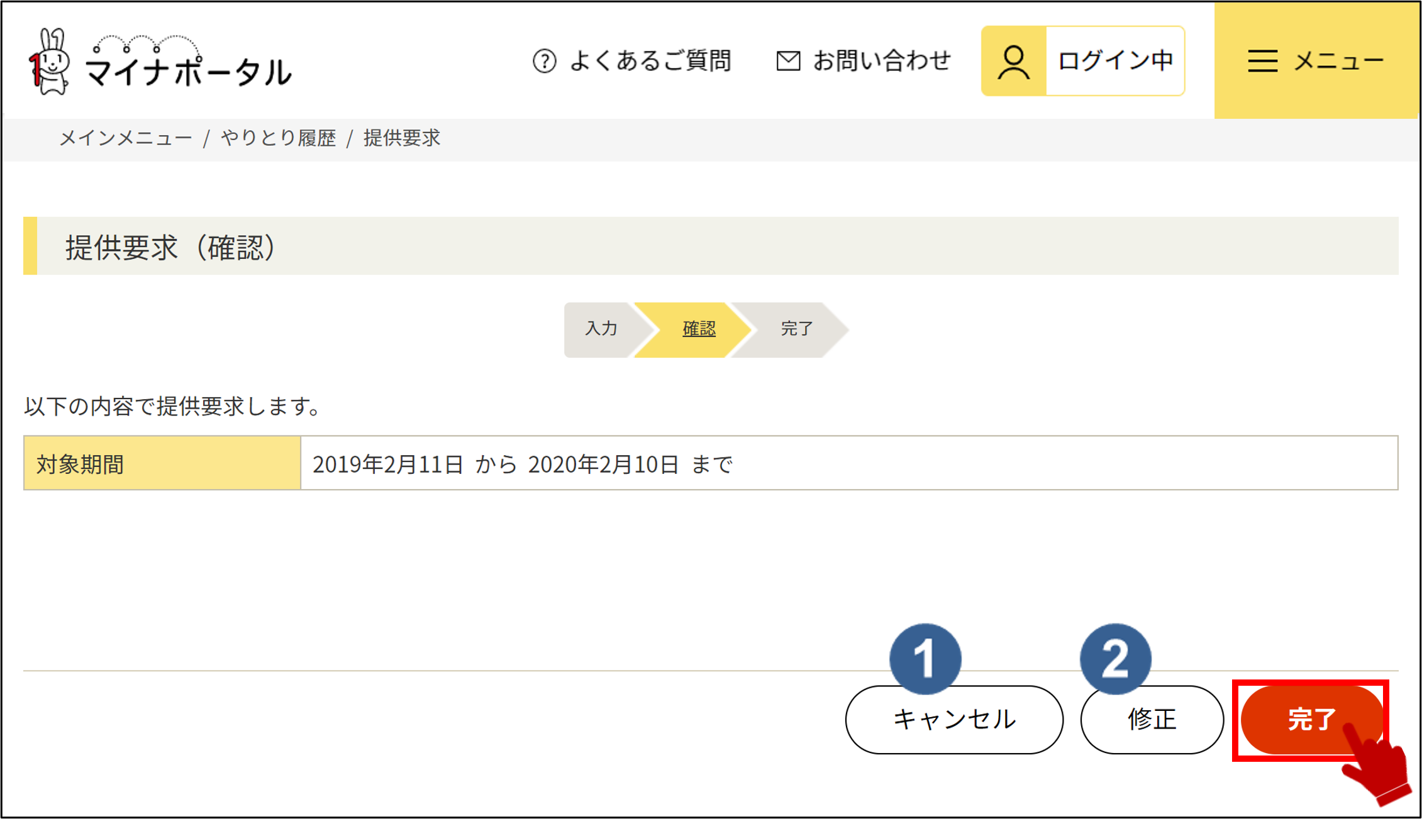Go to メインメニュー breadcrumb
1422x819 pixels.
[126, 138]
